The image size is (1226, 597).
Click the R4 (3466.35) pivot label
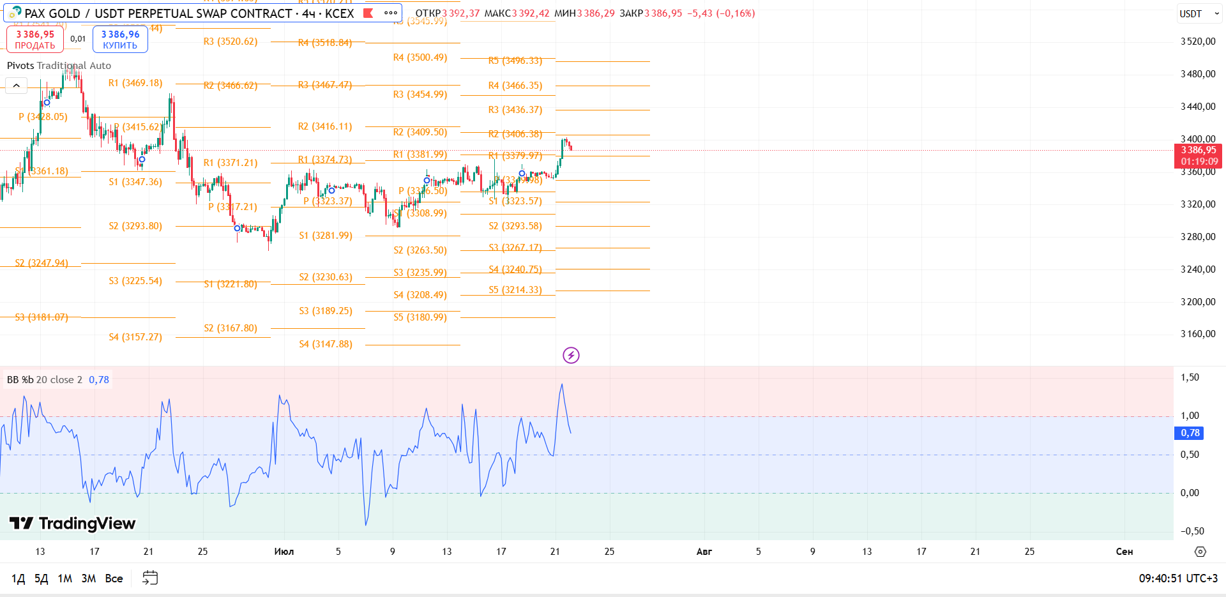pyautogui.click(x=515, y=86)
